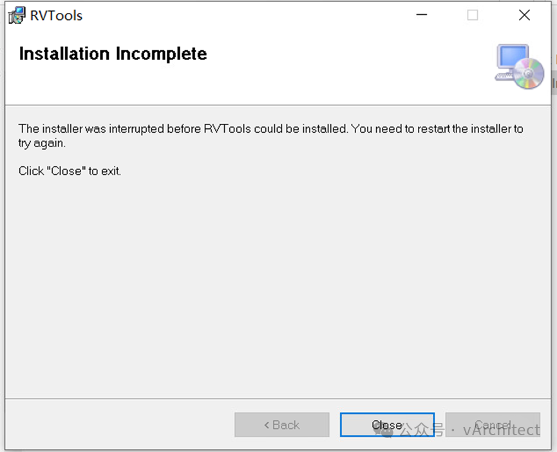Click the 'Click "Close" to exit' line
Viewport: 557px width, 452px height.
pos(70,171)
